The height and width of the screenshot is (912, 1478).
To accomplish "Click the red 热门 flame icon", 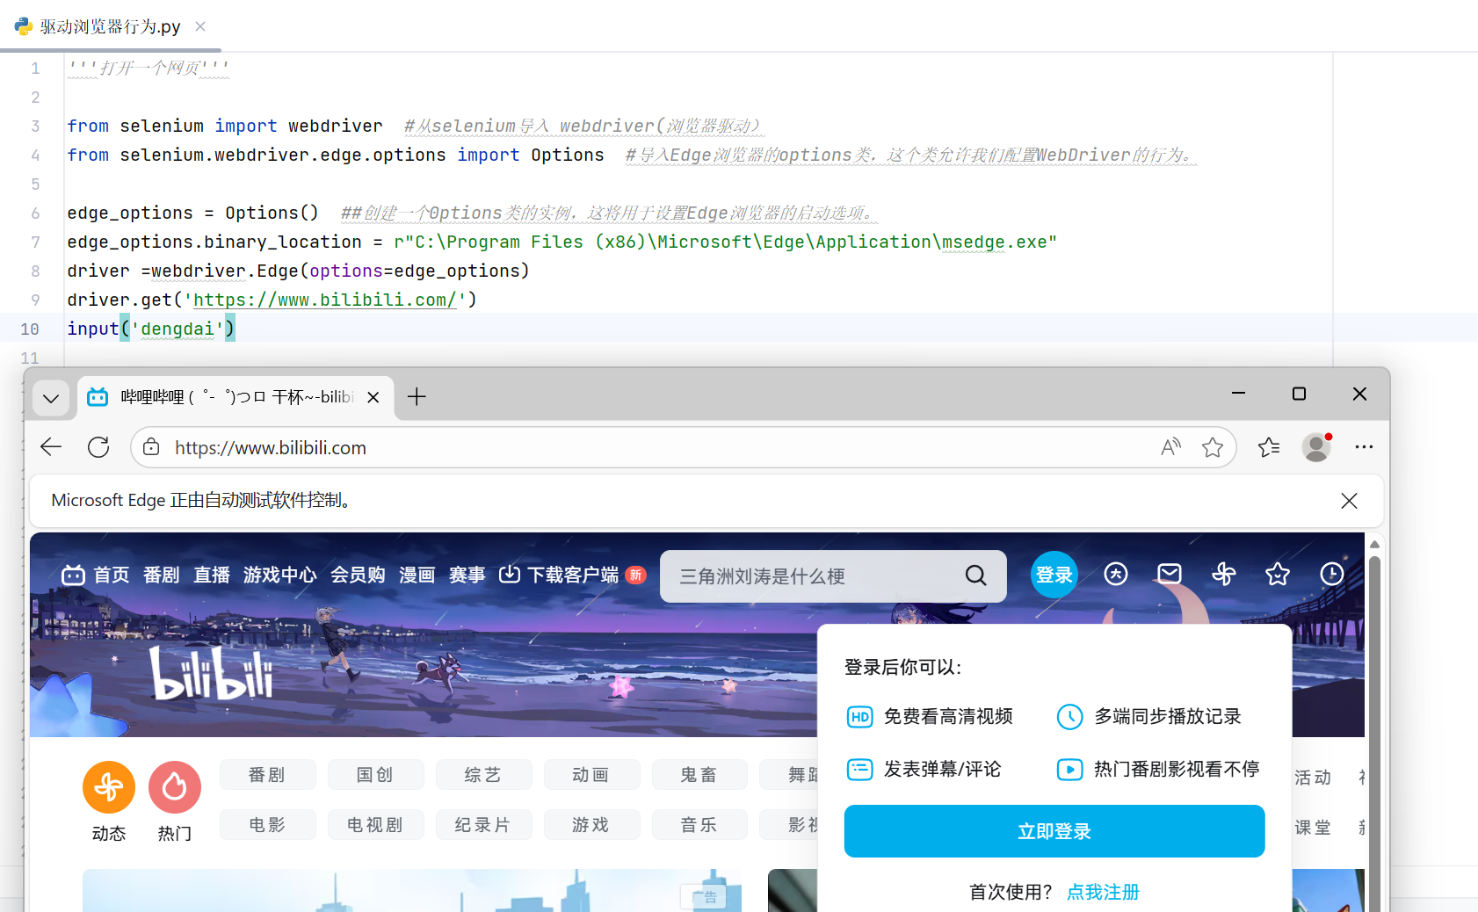I will (x=175, y=787).
